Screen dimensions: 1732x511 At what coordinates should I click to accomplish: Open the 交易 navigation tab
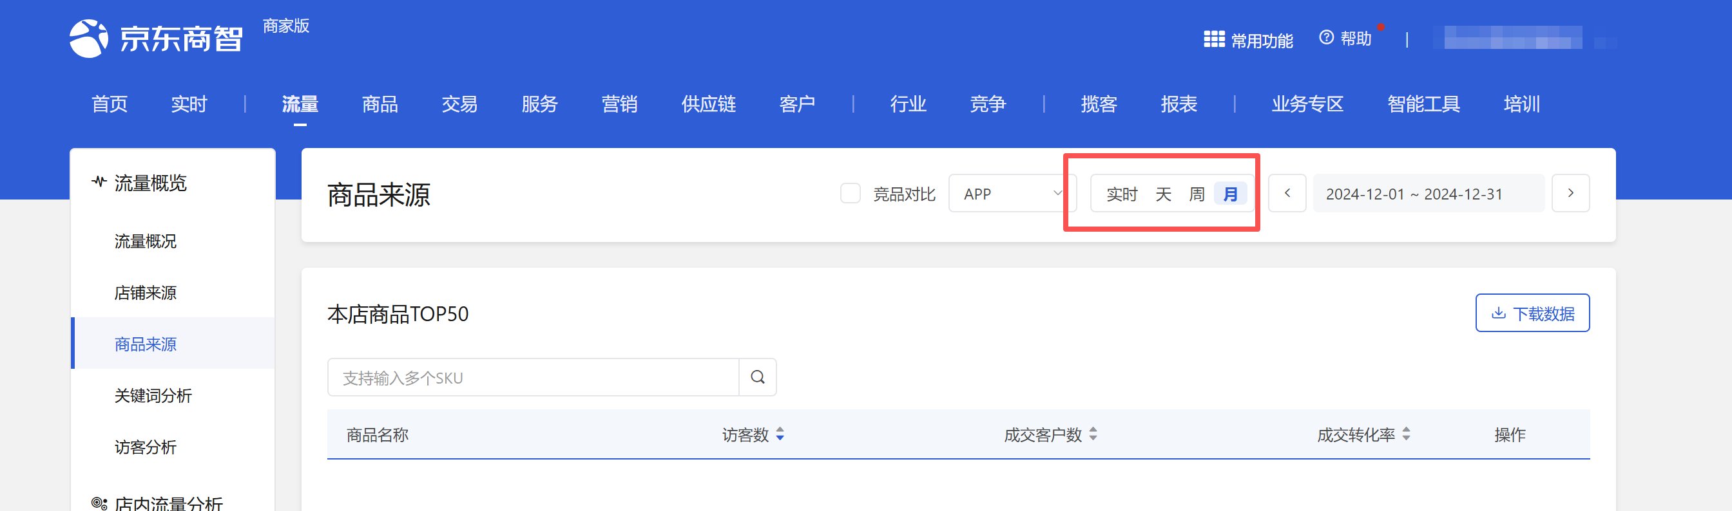click(x=460, y=104)
